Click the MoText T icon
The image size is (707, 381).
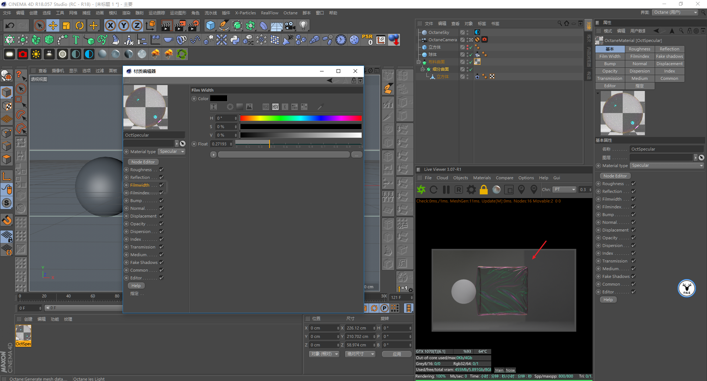(x=76, y=40)
